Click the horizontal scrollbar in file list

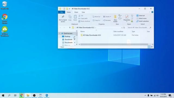tap(114, 44)
